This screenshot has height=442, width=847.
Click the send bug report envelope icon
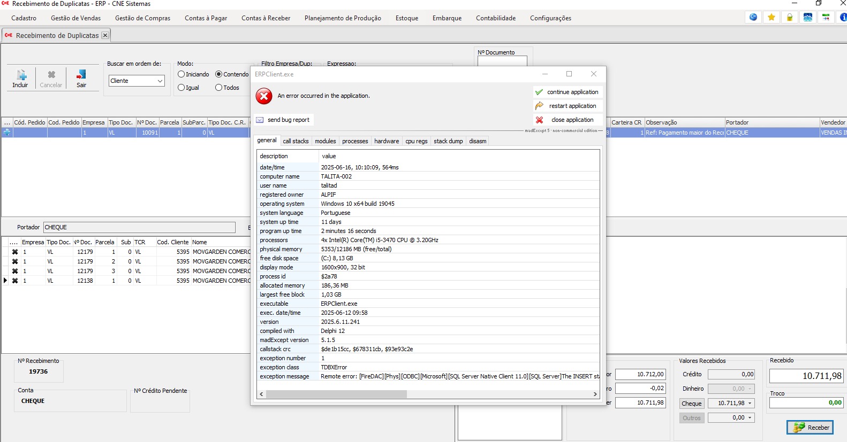click(260, 120)
